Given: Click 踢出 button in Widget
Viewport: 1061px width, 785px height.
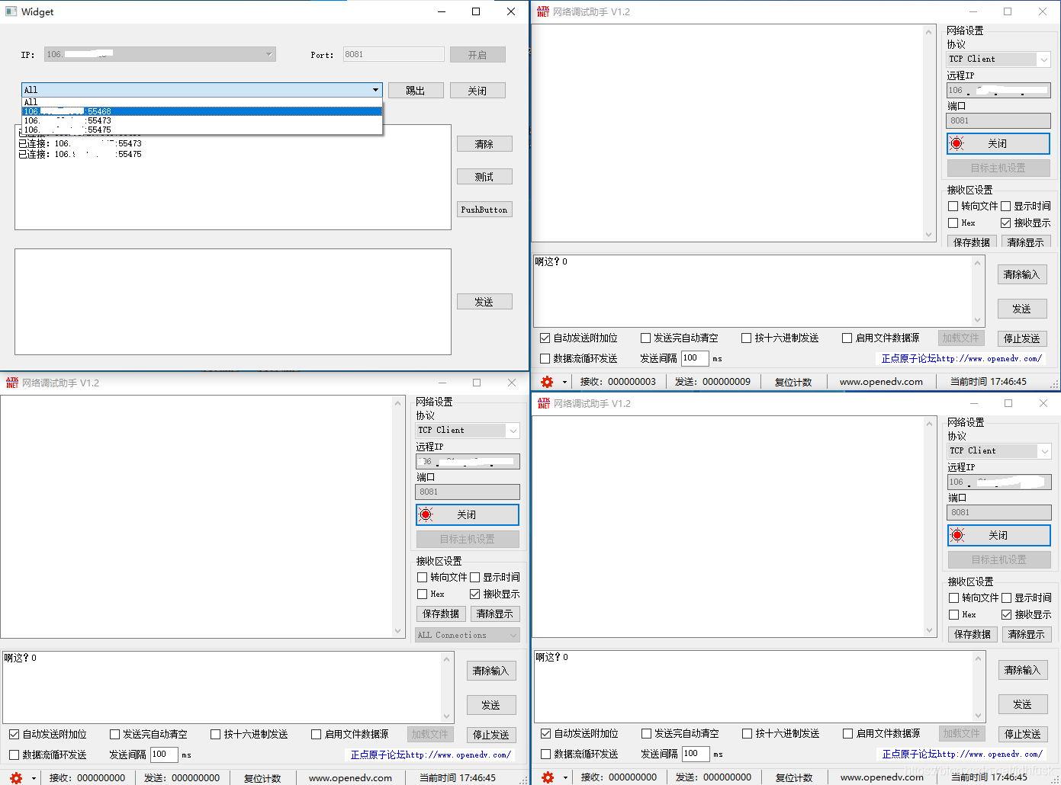Looking at the screenshot, I should pos(416,91).
